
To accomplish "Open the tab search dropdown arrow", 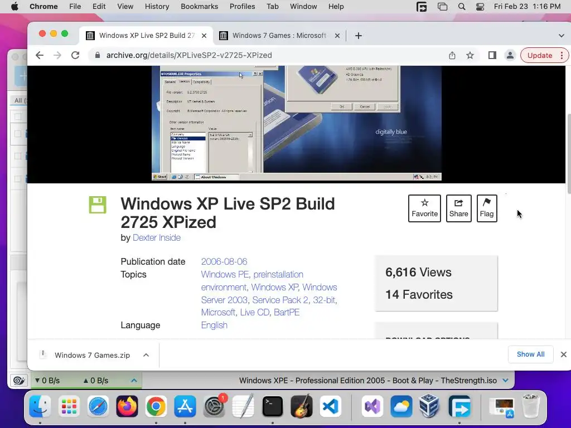I will click(561, 36).
